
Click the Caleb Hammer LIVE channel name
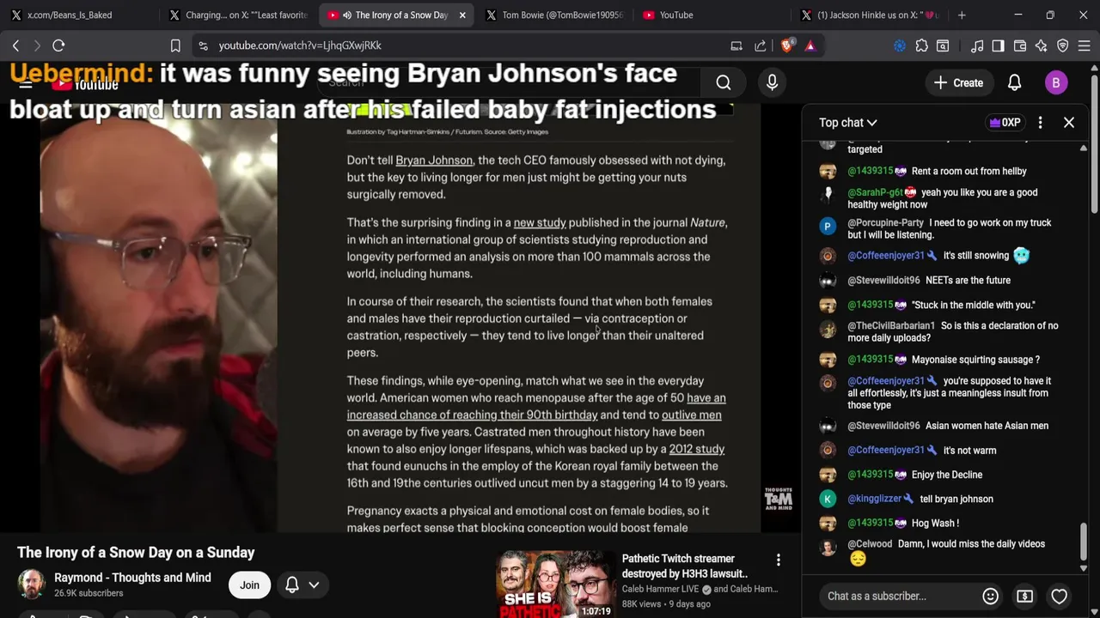660,590
